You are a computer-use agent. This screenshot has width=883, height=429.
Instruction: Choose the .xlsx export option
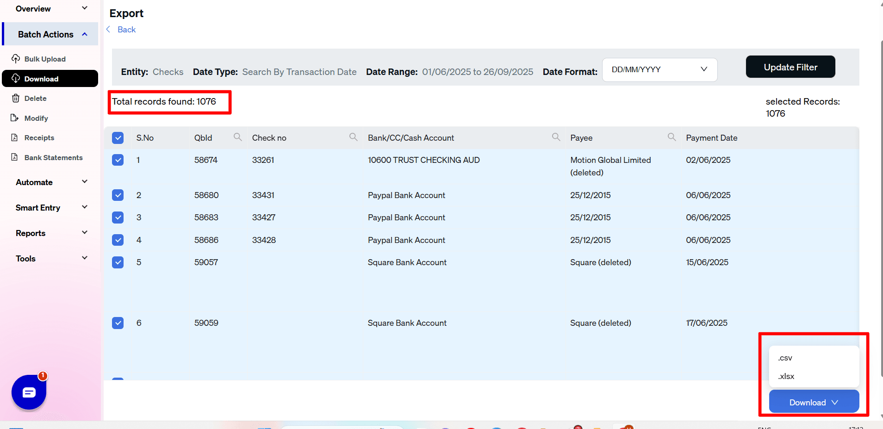pos(786,376)
